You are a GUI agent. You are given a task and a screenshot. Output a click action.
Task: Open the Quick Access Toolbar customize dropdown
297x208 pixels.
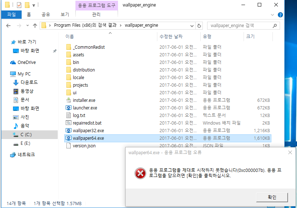tap(34, 5)
